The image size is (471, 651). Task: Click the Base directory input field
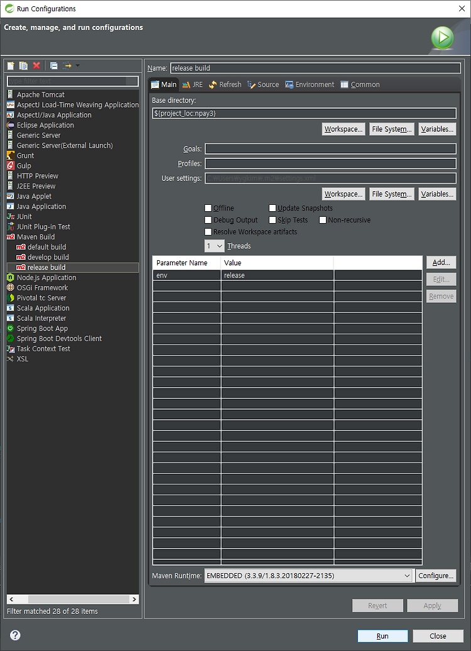pos(304,113)
